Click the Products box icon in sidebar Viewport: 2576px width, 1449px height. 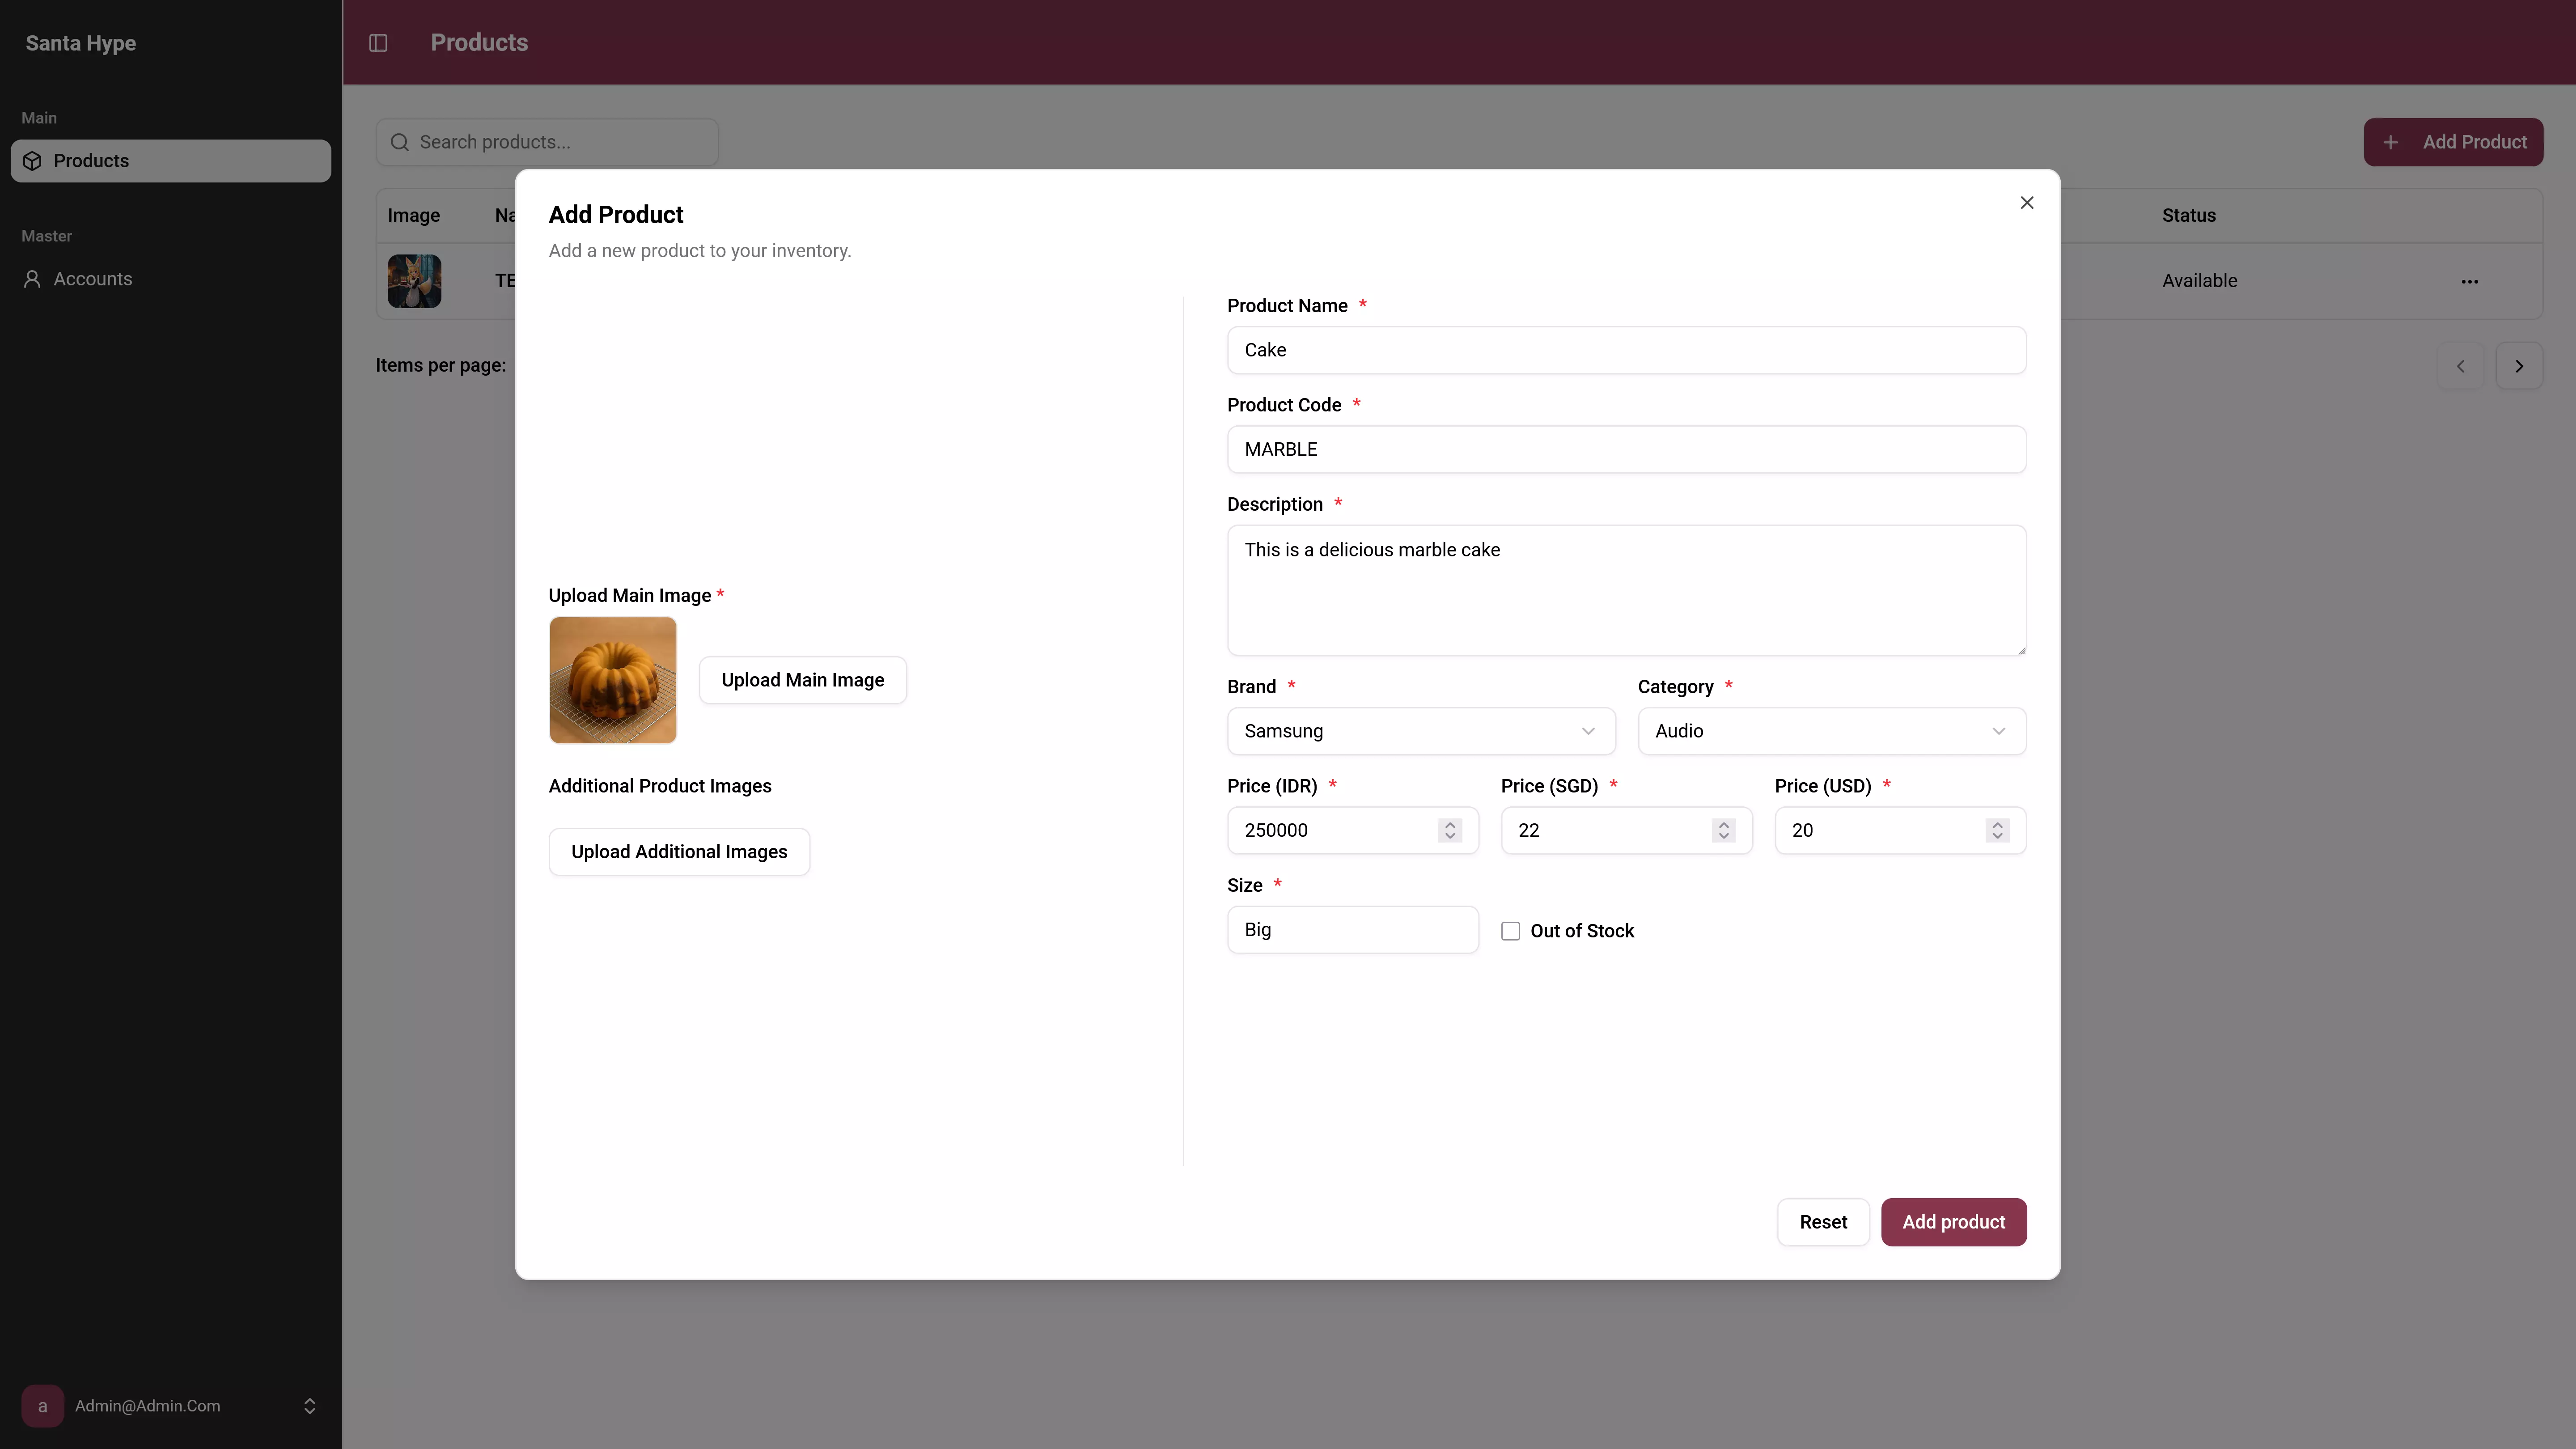point(32,161)
